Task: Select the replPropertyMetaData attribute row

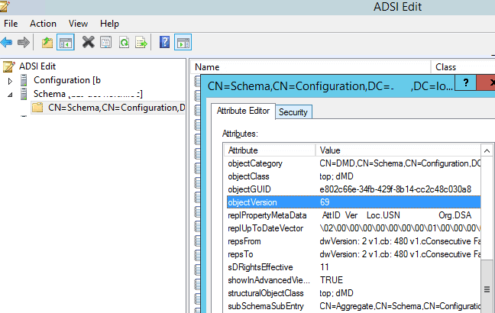Action: coord(354,215)
